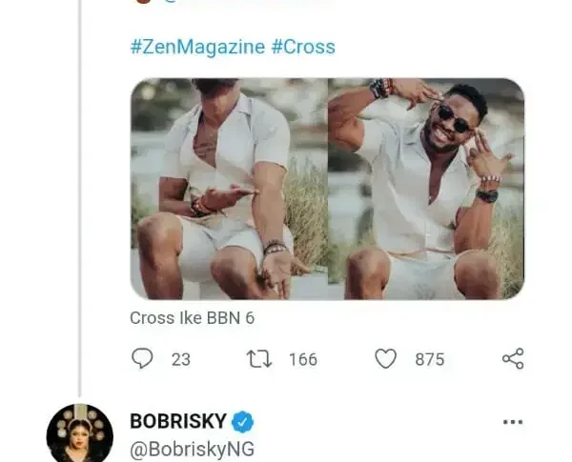Click the reply count 23
This screenshot has width=572, height=462.
180,359
